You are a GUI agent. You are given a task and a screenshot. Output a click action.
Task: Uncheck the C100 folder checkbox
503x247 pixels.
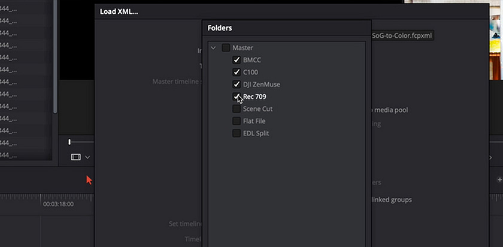(x=237, y=73)
